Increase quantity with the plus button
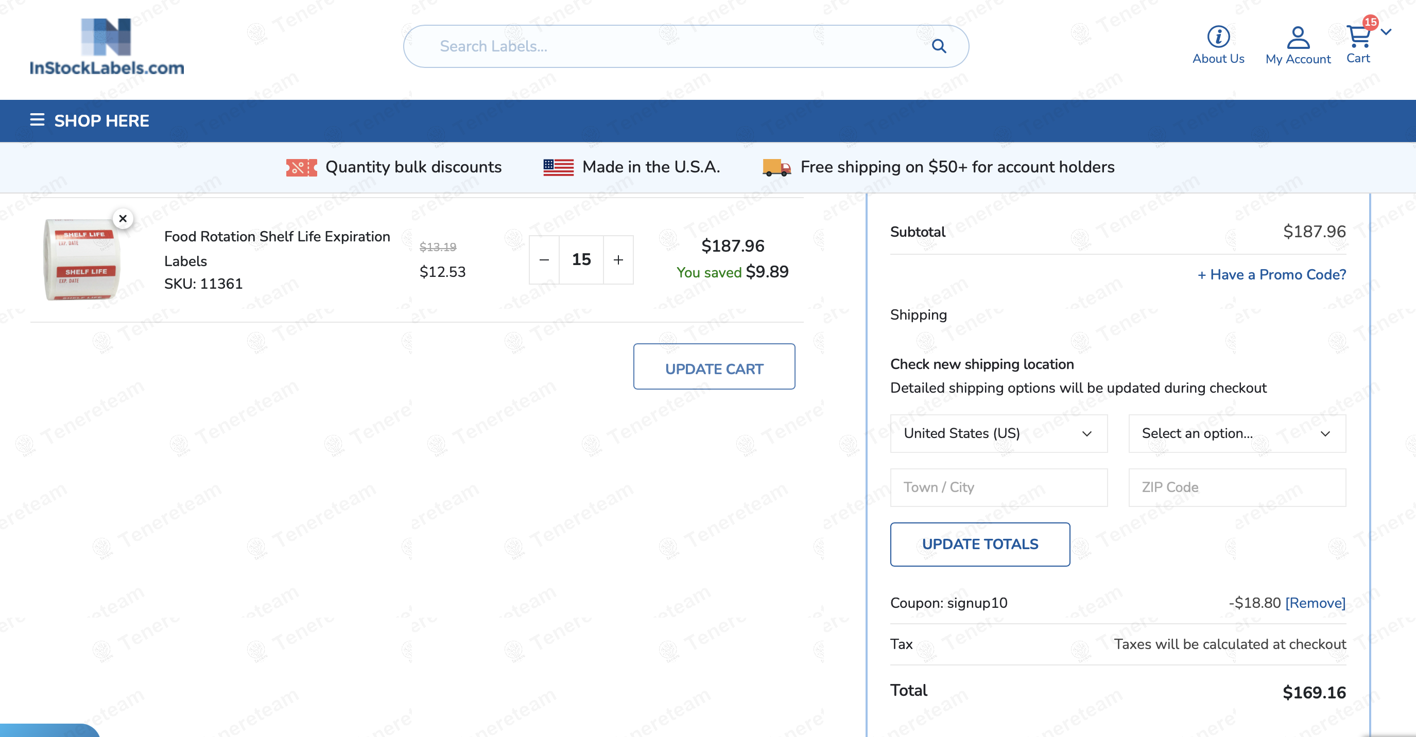Viewport: 1416px width, 737px height. point(618,260)
